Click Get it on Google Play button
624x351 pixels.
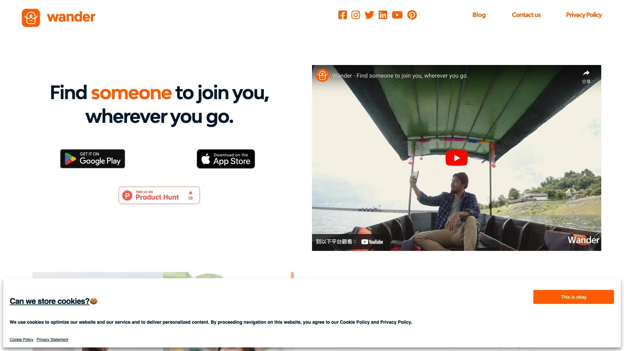pyautogui.click(x=93, y=159)
